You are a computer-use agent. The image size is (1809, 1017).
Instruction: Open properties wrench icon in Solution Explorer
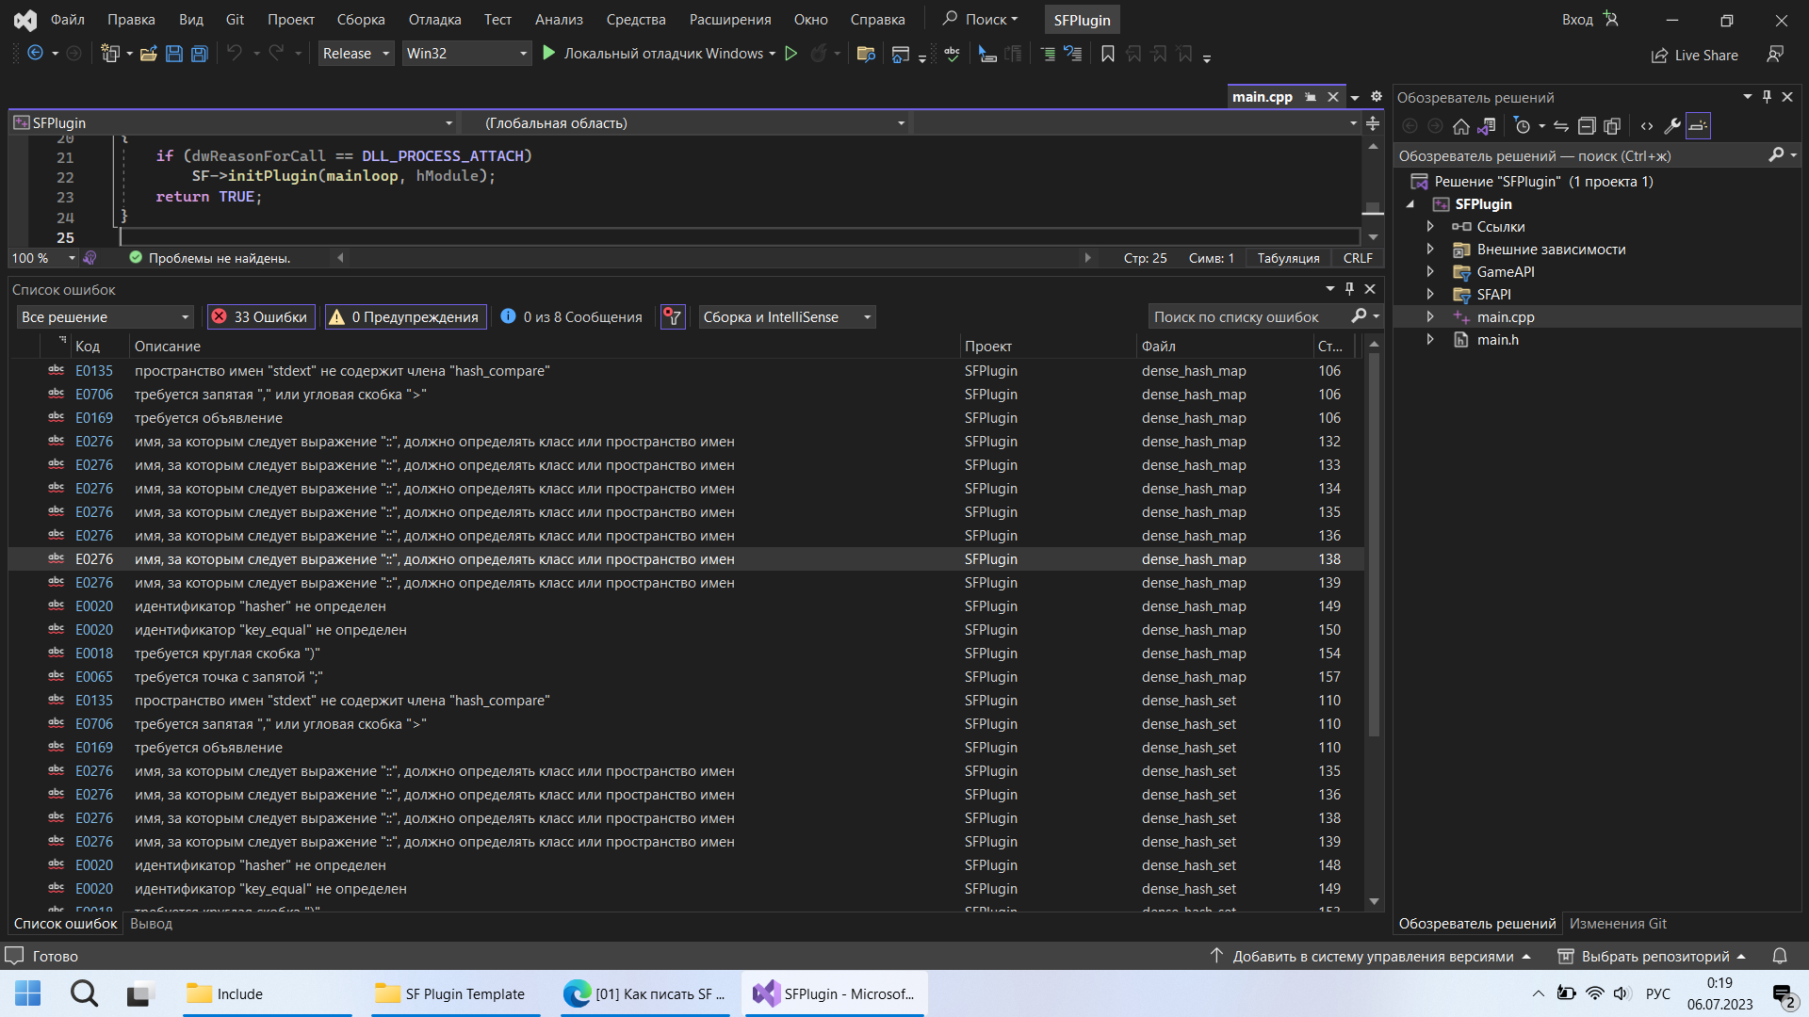[x=1672, y=126]
